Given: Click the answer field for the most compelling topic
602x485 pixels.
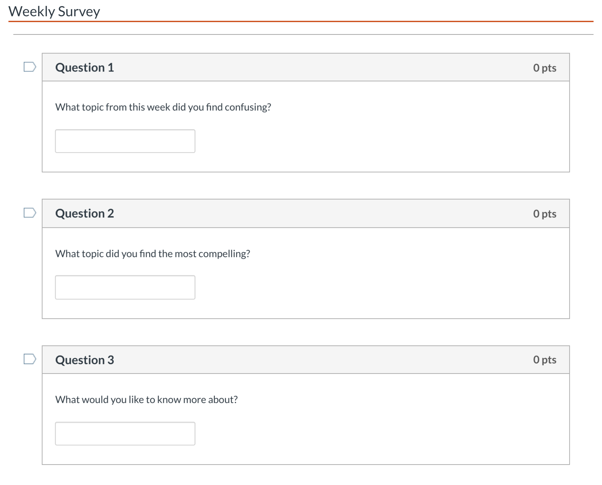Looking at the screenshot, I should click(x=125, y=287).
